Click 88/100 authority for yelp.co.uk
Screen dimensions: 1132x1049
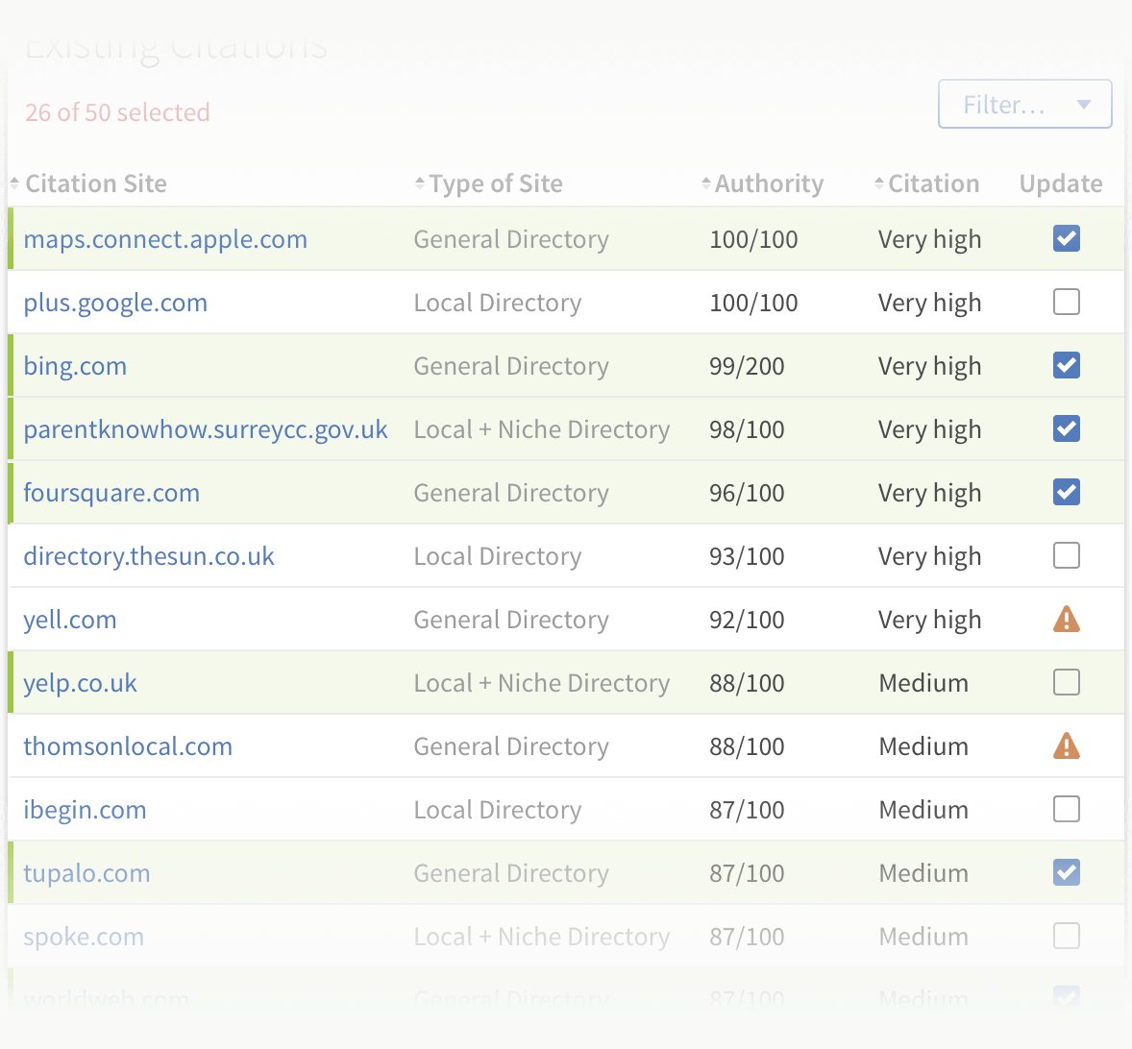[747, 683]
